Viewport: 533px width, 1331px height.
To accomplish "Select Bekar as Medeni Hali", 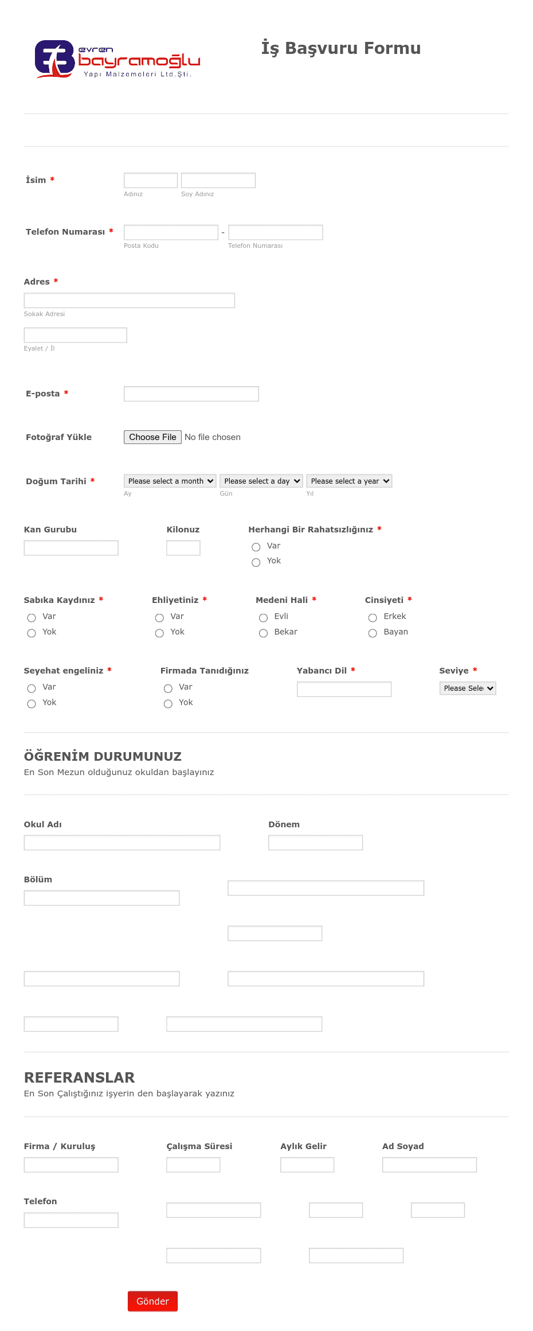I will [264, 633].
